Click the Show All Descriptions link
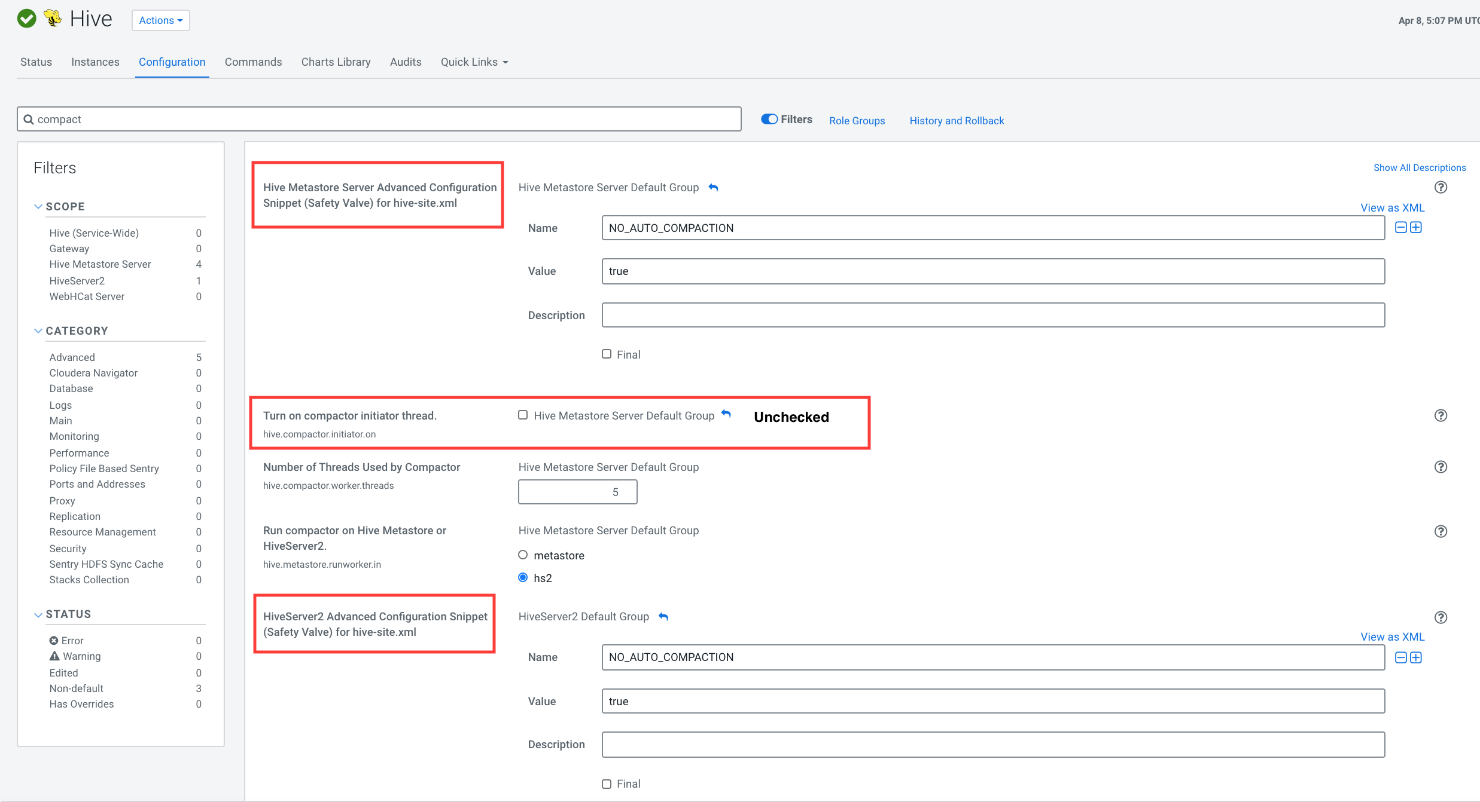Screen dimensions: 1480x802 tap(1419, 167)
